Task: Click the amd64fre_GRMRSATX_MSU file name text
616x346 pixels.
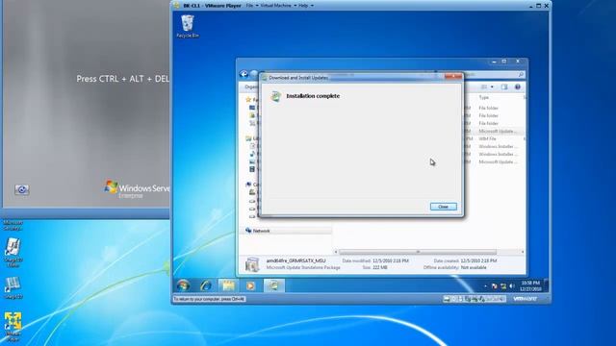Action: [x=295, y=260]
